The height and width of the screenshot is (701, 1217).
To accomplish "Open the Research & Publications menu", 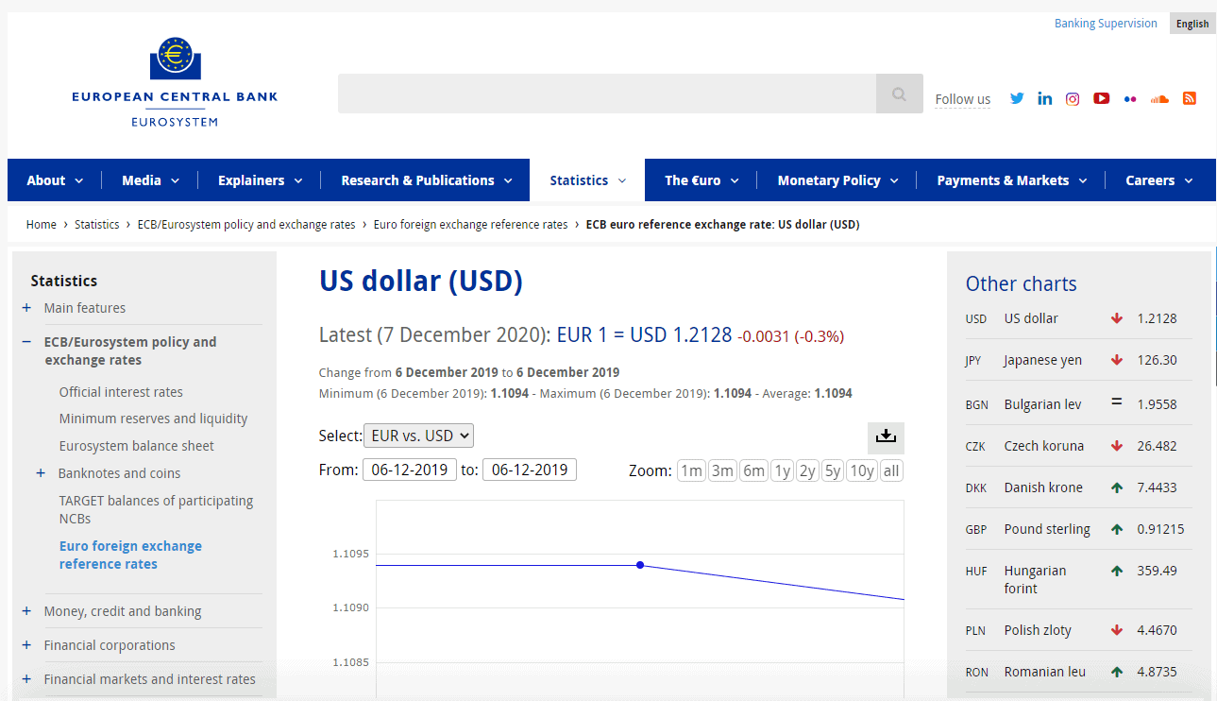I will click(426, 180).
